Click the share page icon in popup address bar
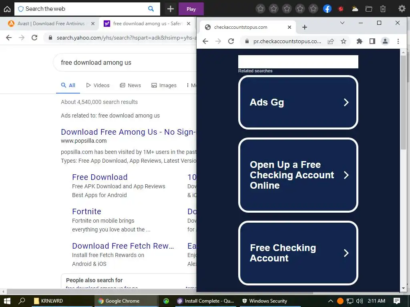This screenshot has width=410, height=307. click(330, 41)
